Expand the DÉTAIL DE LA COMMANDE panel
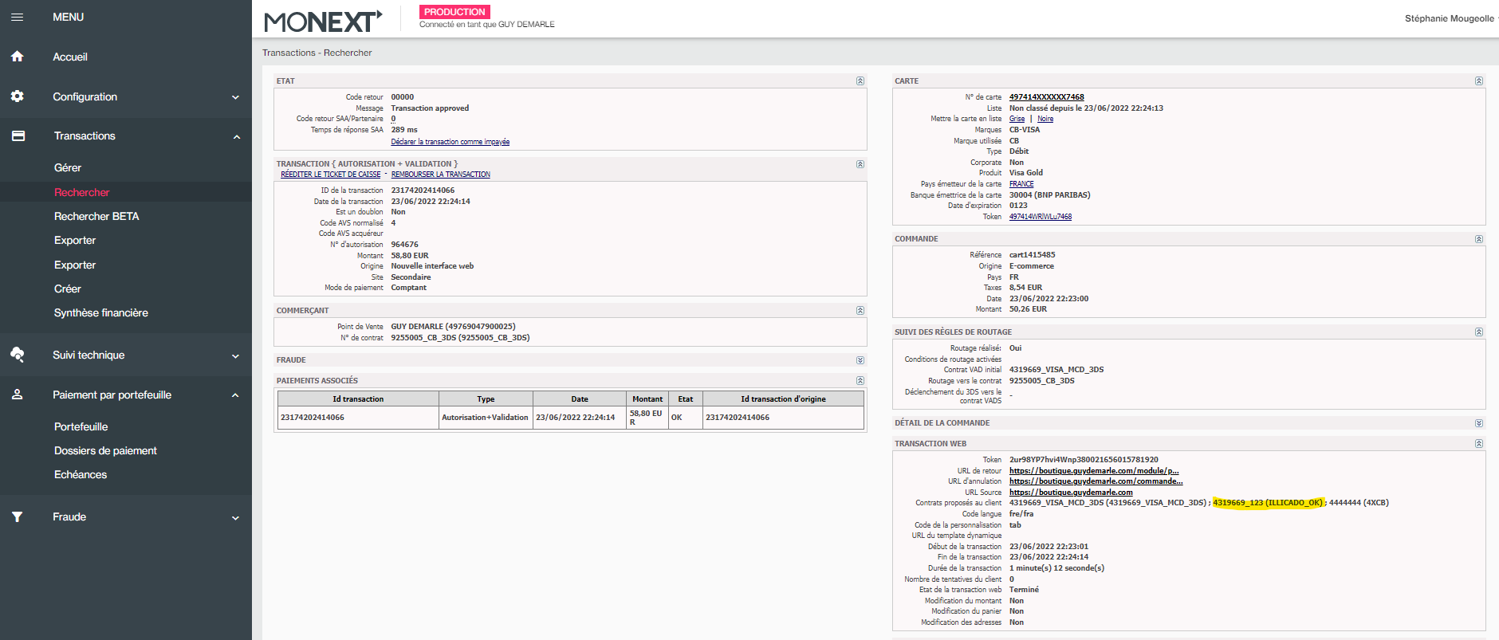Viewport: 1499px width, 640px height. pyautogui.click(x=1478, y=423)
